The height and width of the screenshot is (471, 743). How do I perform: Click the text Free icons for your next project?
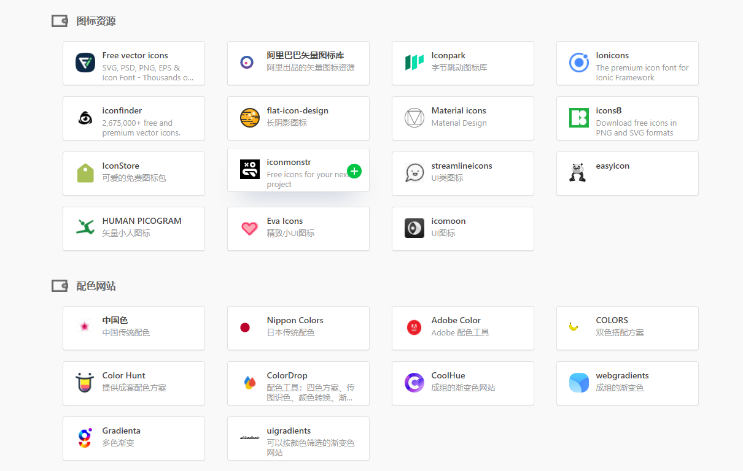pos(308,179)
